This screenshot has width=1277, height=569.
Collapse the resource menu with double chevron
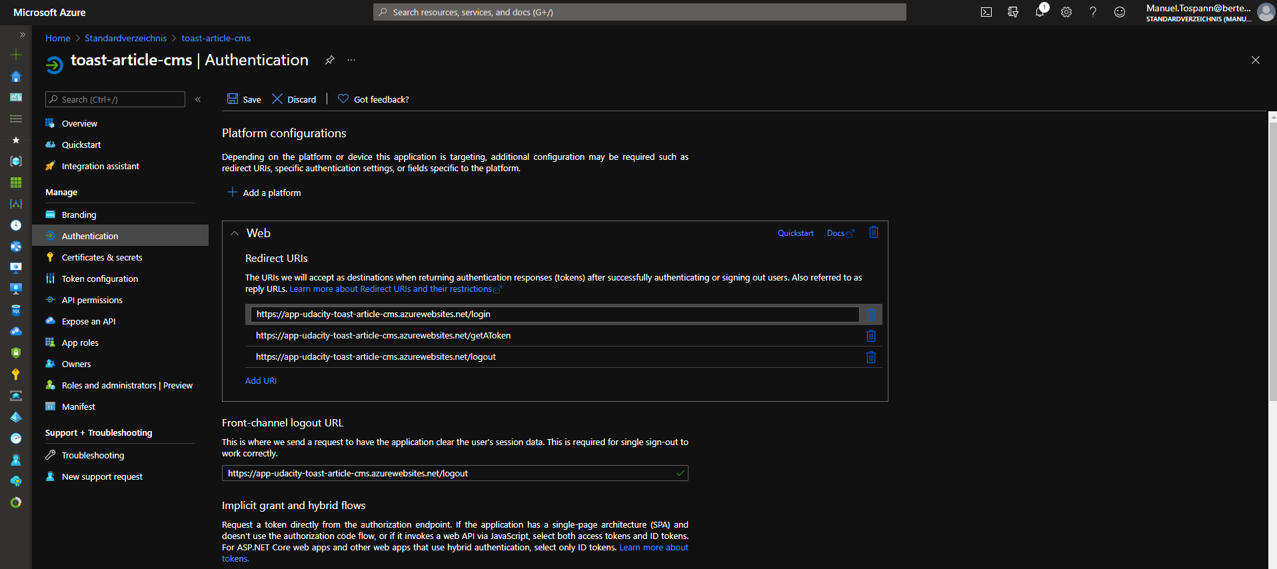tap(198, 99)
